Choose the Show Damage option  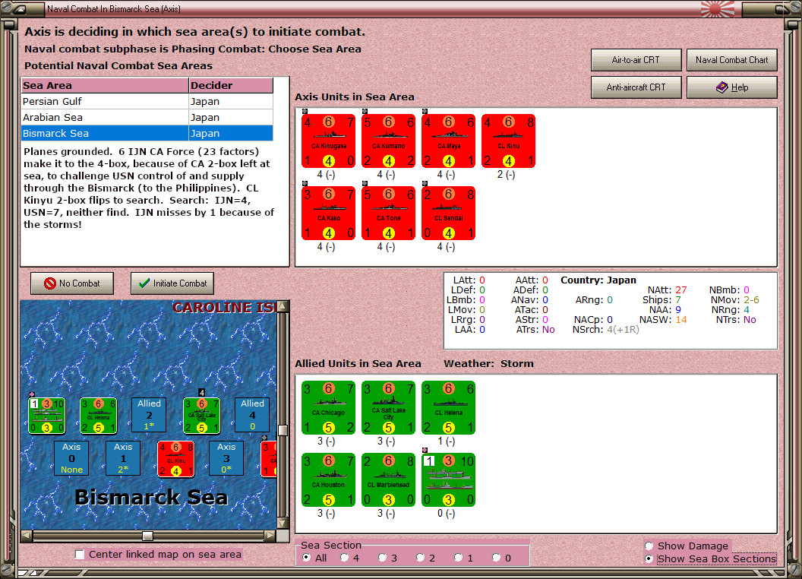(649, 546)
